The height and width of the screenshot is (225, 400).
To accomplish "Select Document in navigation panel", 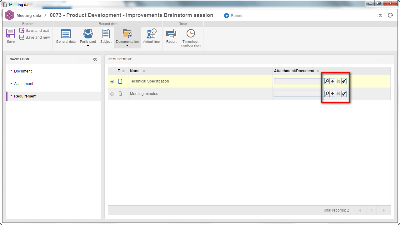I will [x=23, y=71].
